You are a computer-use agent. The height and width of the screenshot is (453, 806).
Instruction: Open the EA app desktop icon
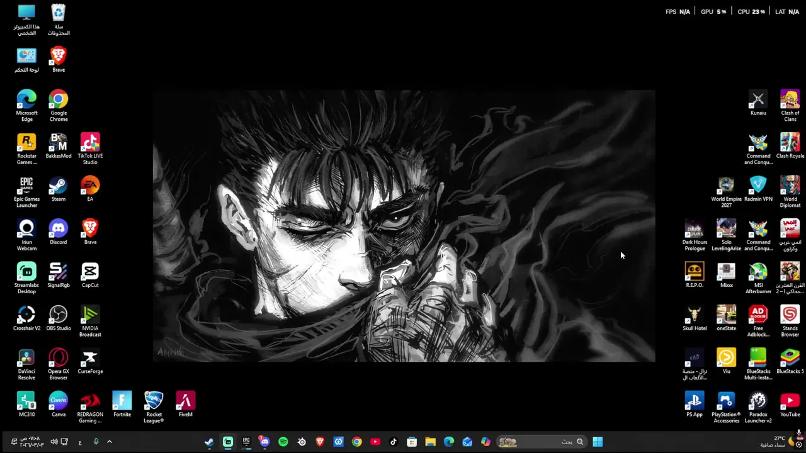pyautogui.click(x=90, y=189)
